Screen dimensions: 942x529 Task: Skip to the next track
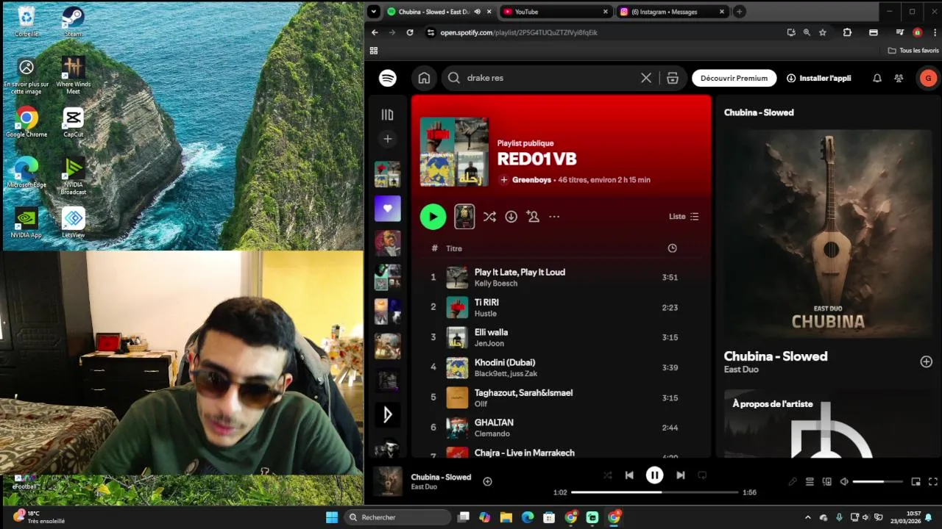680,475
